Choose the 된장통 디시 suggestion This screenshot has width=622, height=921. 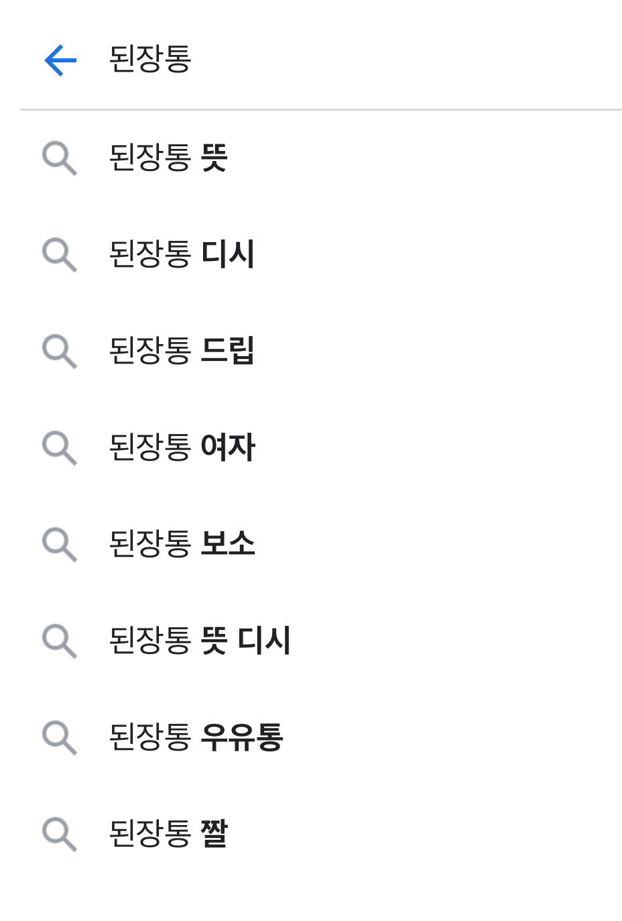tap(182, 255)
